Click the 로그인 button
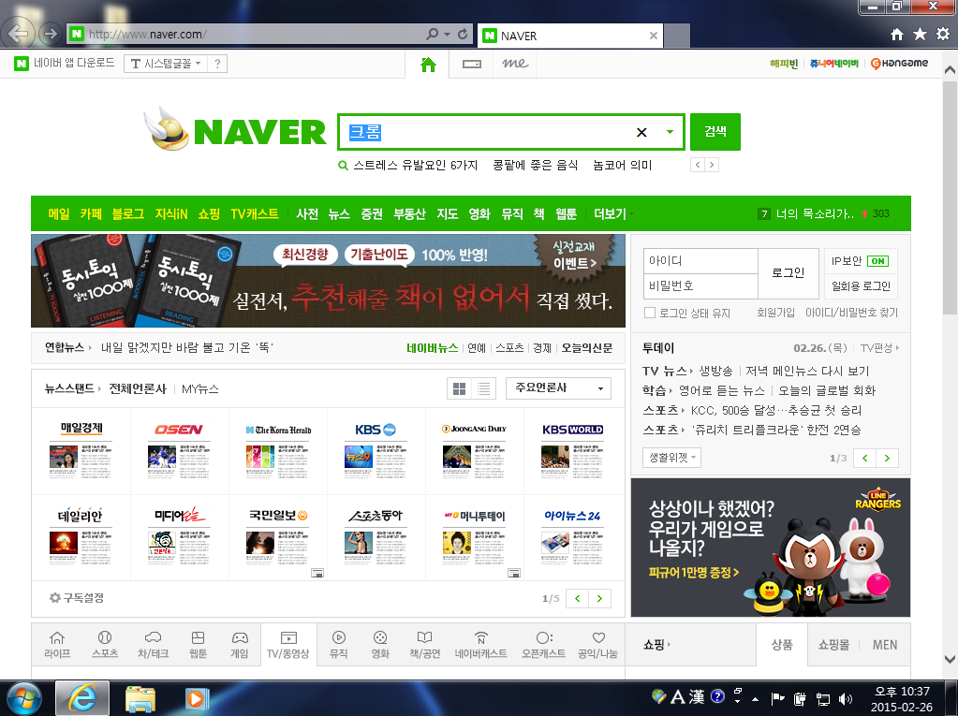The image size is (958, 716). (x=789, y=273)
